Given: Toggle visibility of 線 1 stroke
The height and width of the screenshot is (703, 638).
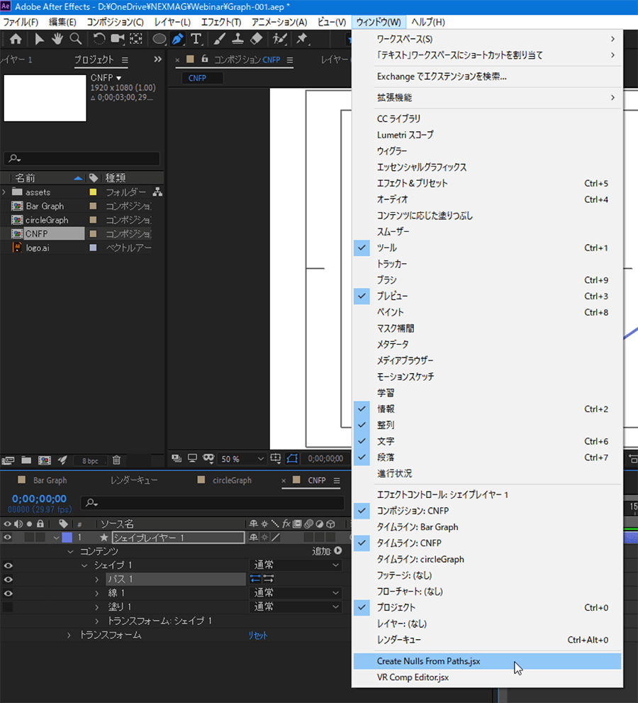Looking at the screenshot, I should click(8, 593).
